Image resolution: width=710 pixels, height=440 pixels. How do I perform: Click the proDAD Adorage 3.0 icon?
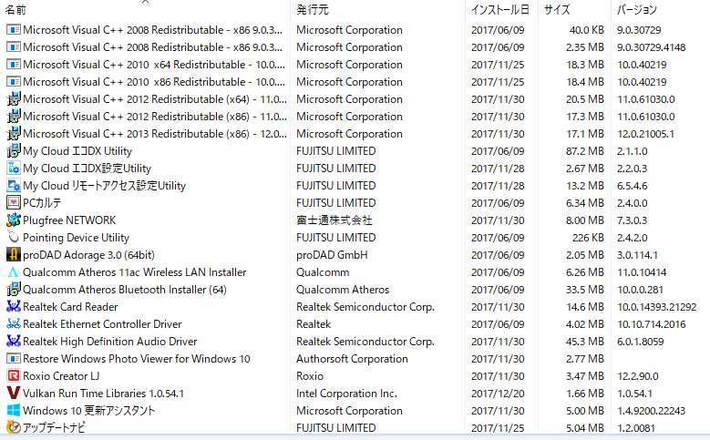(14, 255)
